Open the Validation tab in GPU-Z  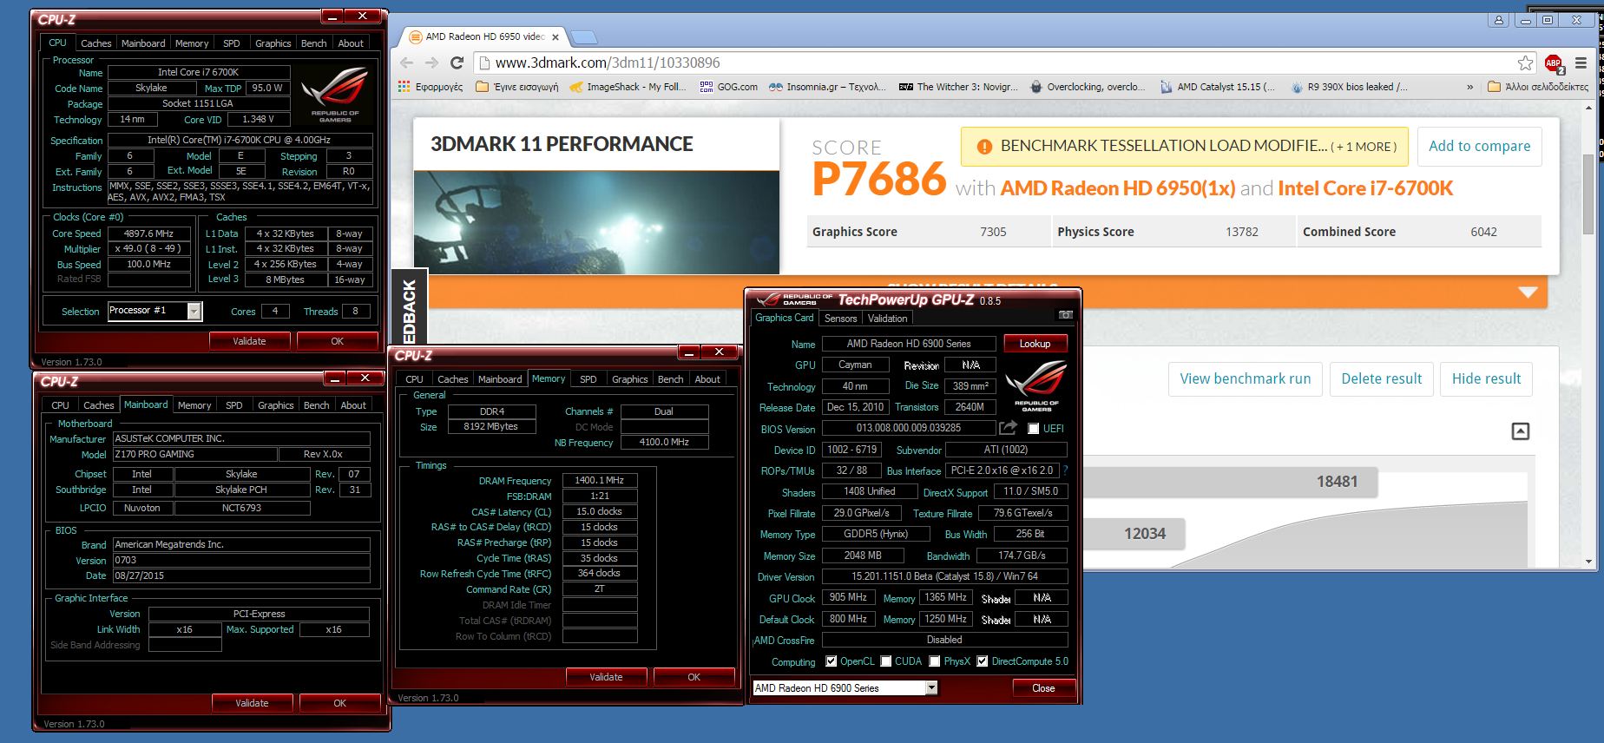click(x=887, y=319)
